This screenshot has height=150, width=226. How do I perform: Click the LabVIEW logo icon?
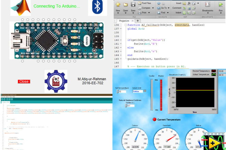214,141
